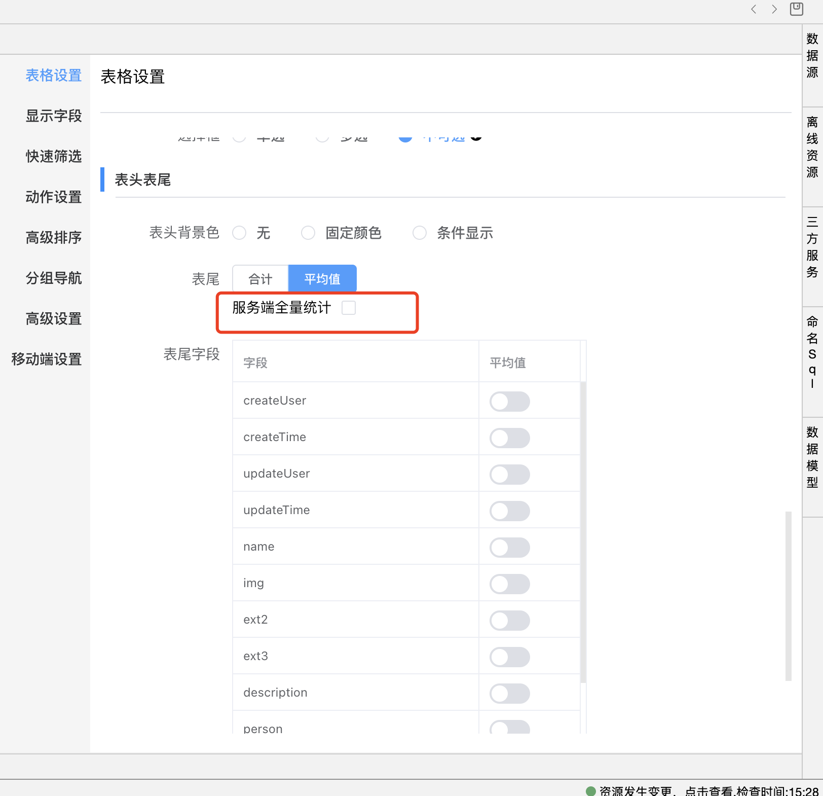The height and width of the screenshot is (796, 823).
Task: Click footer fields table scrollbar
Action: (x=583, y=532)
